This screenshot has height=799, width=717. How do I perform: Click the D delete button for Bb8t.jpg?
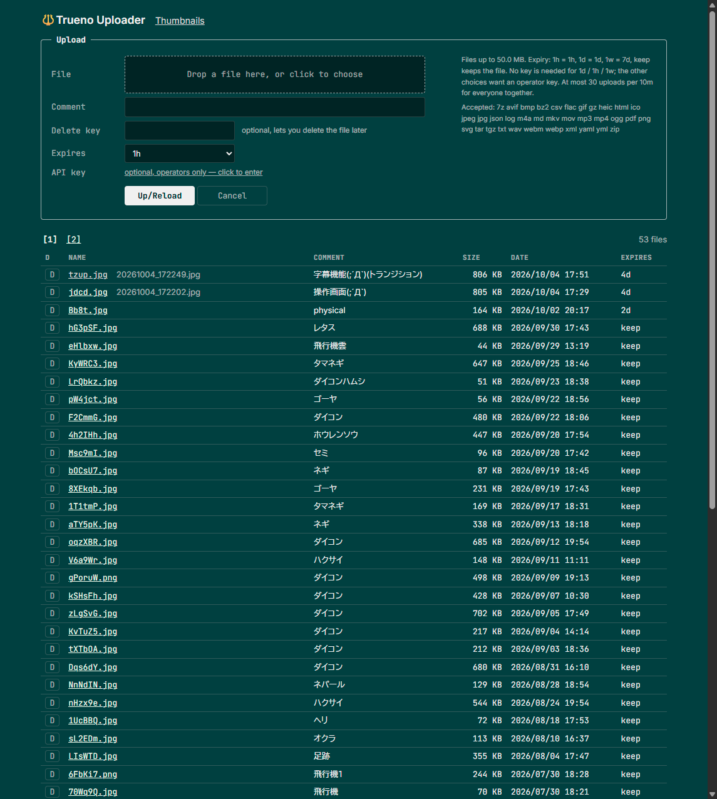[x=52, y=310]
